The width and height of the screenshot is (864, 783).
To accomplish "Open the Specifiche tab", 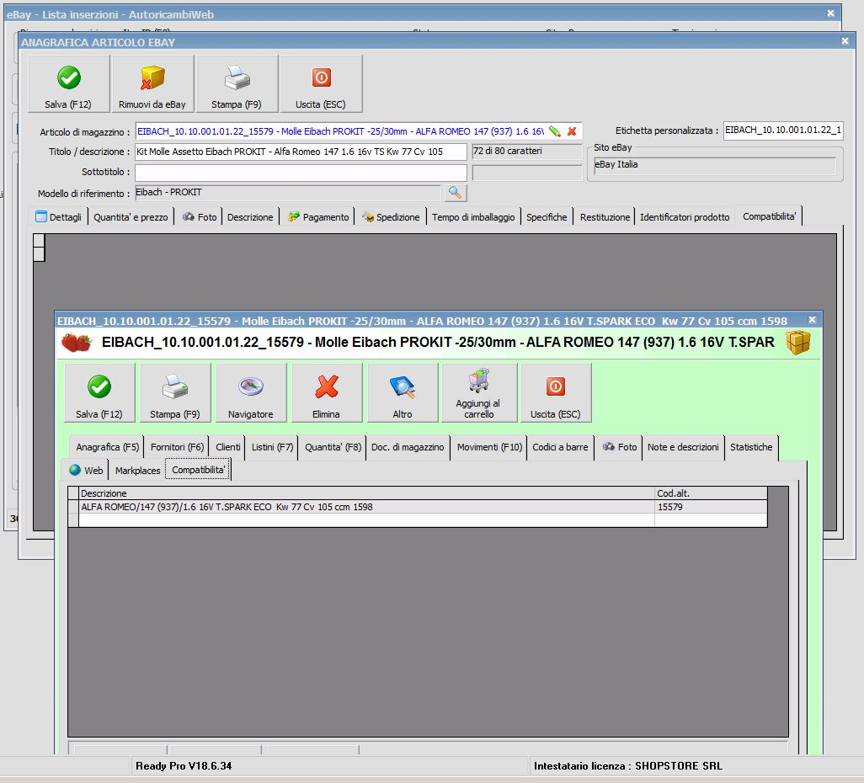I will [x=547, y=217].
